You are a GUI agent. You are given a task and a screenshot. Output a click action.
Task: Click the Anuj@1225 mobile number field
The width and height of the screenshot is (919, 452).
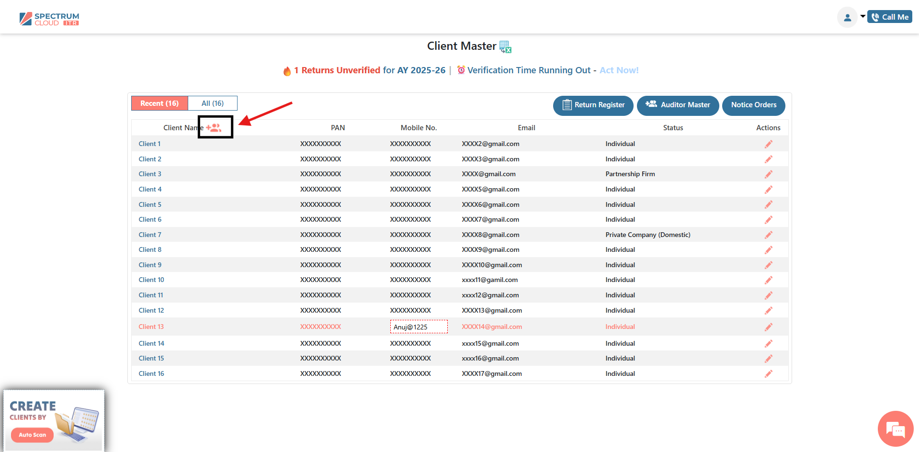[x=419, y=327]
